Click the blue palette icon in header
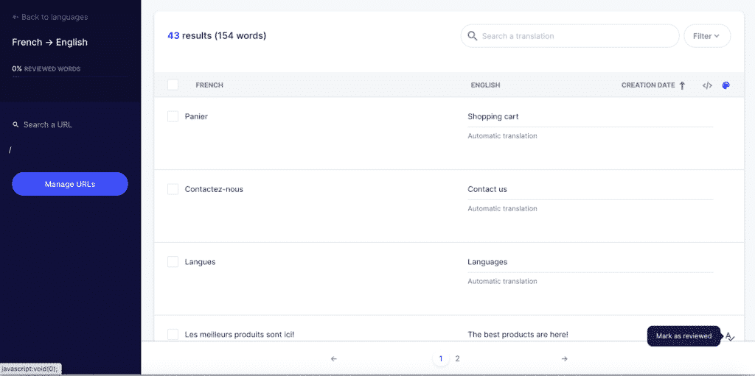Image resolution: width=755 pixels, height=376 pixels. coord(726,85)
